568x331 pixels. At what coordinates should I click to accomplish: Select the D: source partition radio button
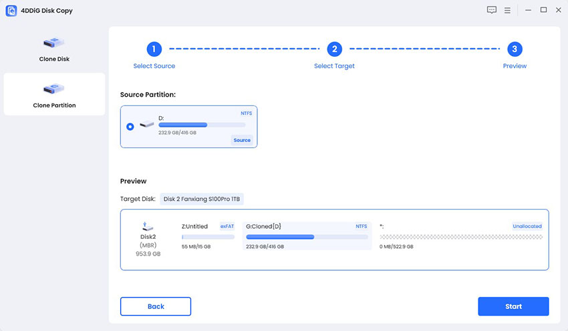point(130,127)
